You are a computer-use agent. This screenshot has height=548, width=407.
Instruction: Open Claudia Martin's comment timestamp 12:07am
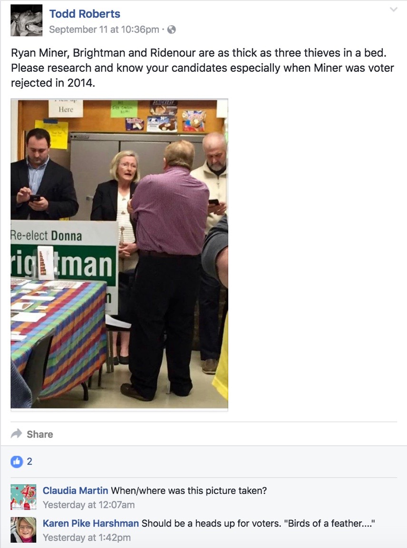89,505
